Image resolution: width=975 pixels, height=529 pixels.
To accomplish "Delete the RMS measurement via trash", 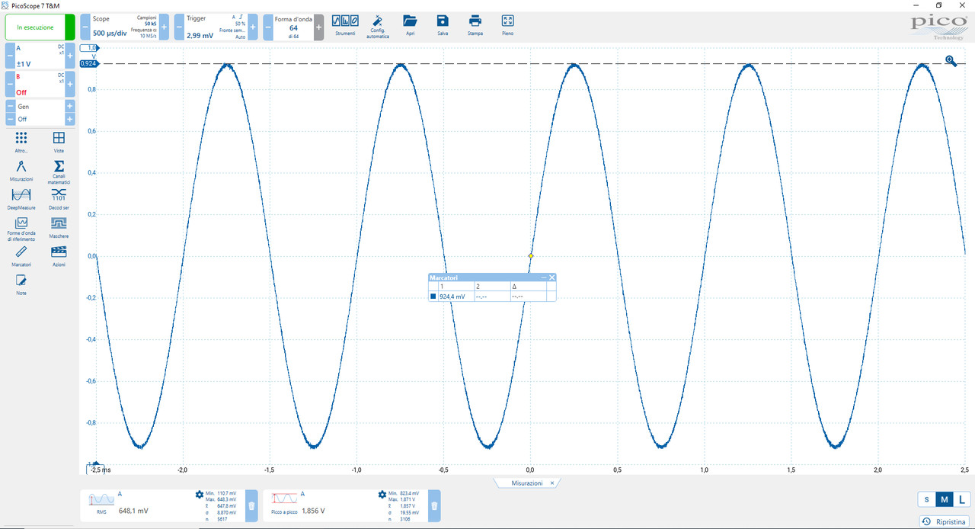I will [252, 505].
